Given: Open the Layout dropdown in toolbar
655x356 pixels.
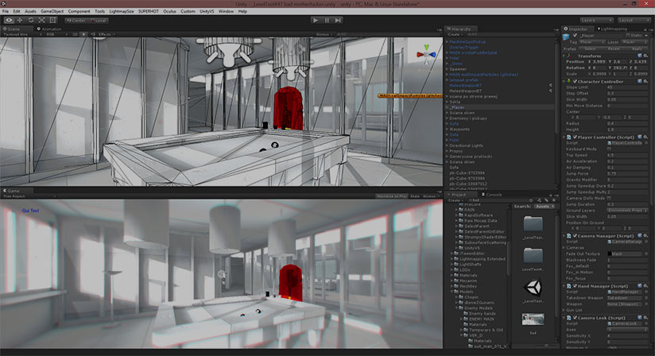Looking at the screenshot, I should point(634,20).
